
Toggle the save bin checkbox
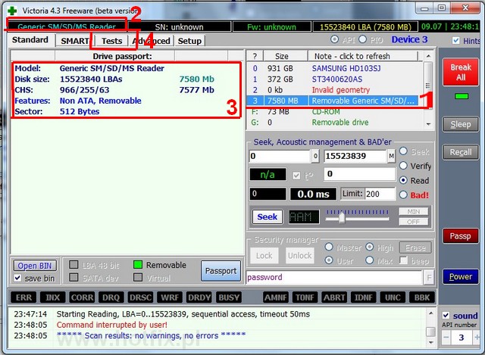click(x=17, y=279)
